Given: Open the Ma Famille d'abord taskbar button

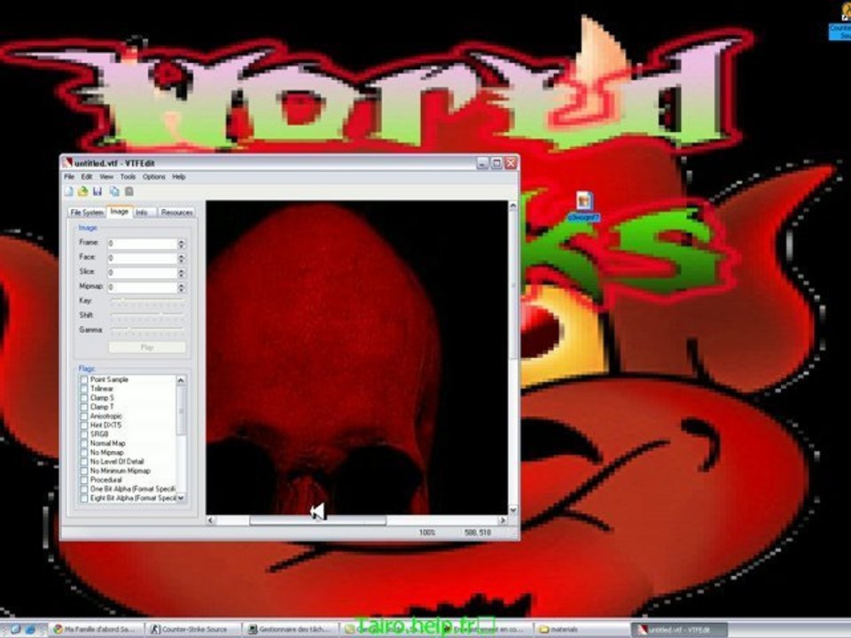Looking at the screenshot, I should pos(97,629).
